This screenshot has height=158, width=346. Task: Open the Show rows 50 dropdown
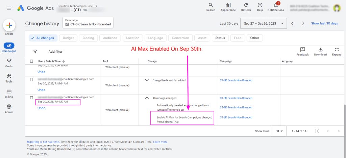coord(279,131)
